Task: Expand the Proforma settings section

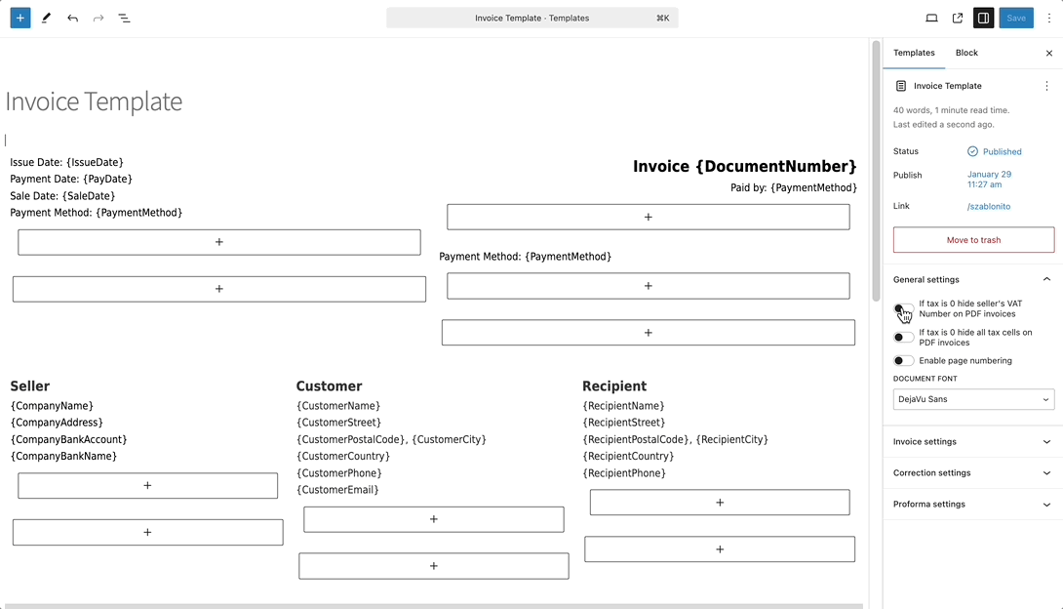Action: click(973, 504)
